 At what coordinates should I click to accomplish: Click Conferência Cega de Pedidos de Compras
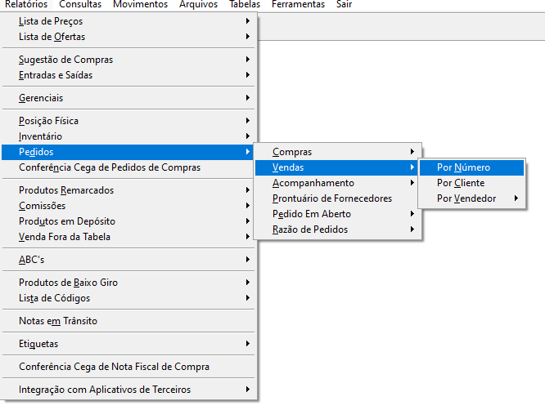[128, 167]
